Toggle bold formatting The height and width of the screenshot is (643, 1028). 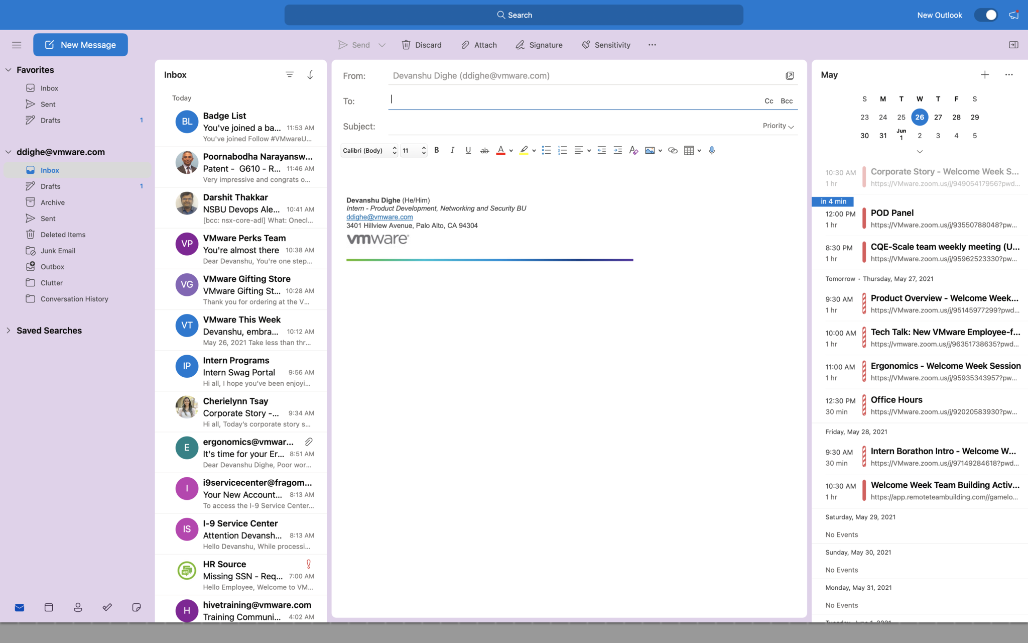437,150
